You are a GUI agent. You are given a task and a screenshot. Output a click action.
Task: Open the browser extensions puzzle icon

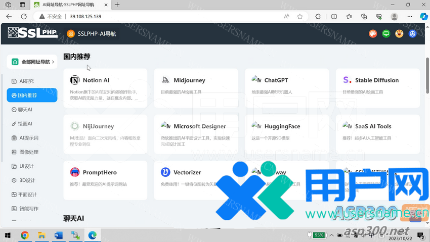tap(318, 17)
